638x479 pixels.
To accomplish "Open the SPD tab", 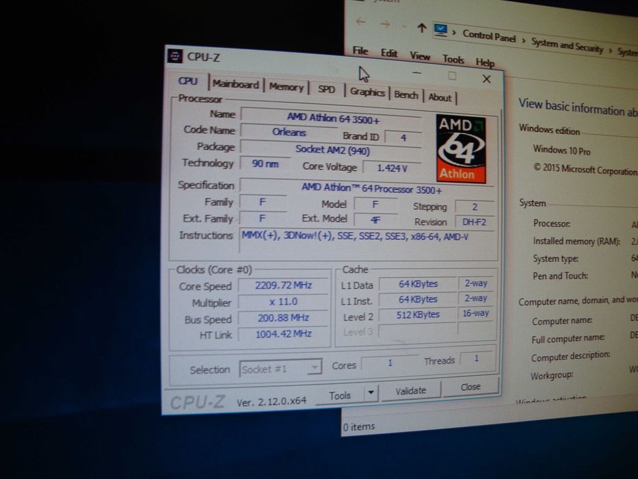I will [x=326, y=89].
